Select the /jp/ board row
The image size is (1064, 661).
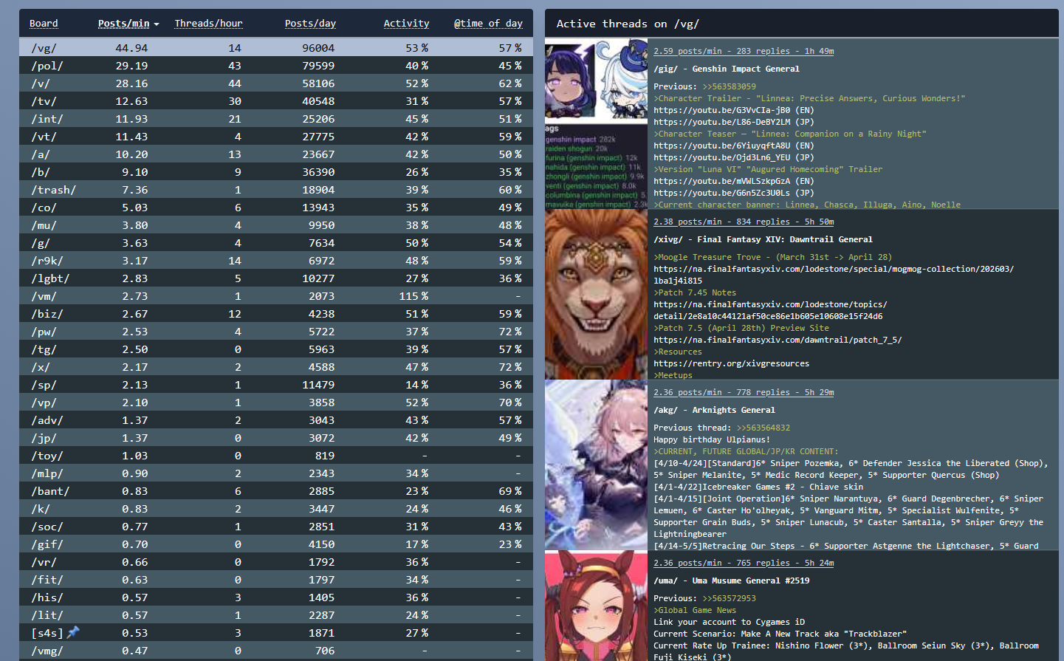pos(276,437)
